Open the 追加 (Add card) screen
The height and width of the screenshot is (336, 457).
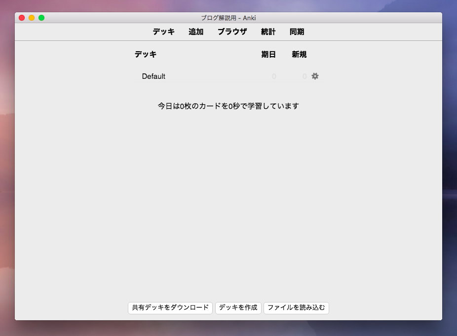tap(196, 32)
